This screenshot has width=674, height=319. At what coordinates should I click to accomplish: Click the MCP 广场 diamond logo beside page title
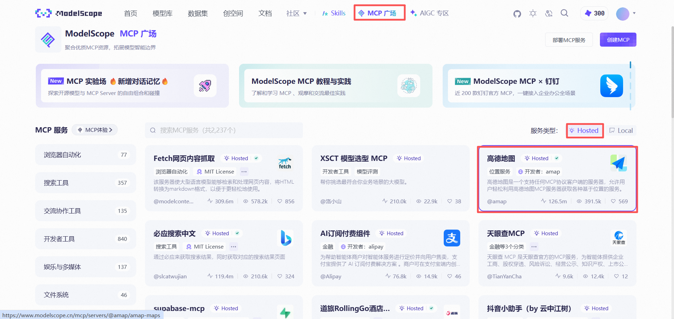[48, 40]
